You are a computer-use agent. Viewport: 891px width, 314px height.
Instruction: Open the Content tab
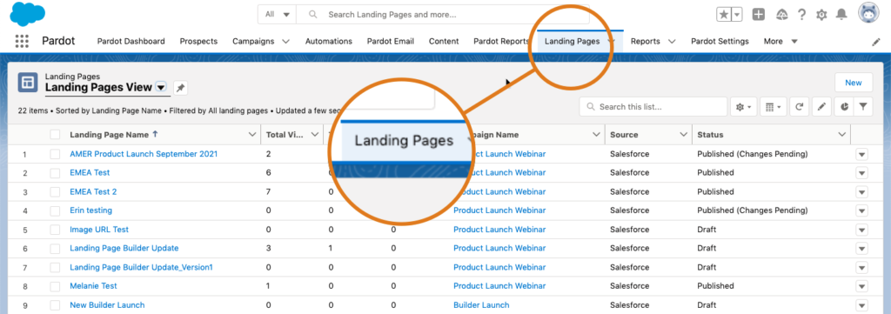click(x=444, y=42)
